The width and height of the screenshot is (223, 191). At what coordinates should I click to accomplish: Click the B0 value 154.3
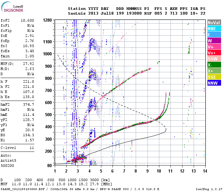click(x=28, y=135)
